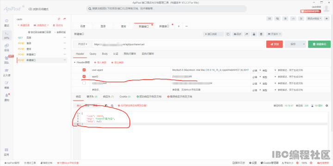
Task: Fold the JSON response at line 1
Action: (80, 113)
